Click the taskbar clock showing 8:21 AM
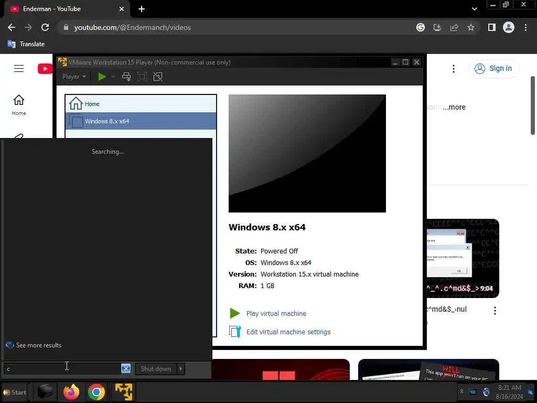The height and width of the screenshot is (403, 537). (x=509, y=392)
